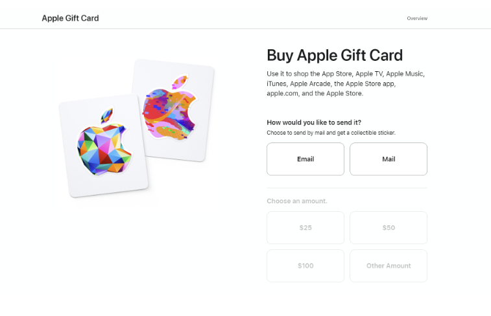Select Mail as the delivery method
491x316 pixels.
pos(389,159)
